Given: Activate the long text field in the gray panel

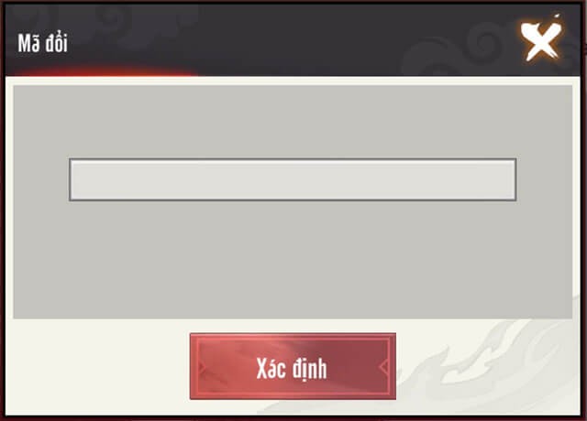Looking at the screenshot, I should pos(293,179).
